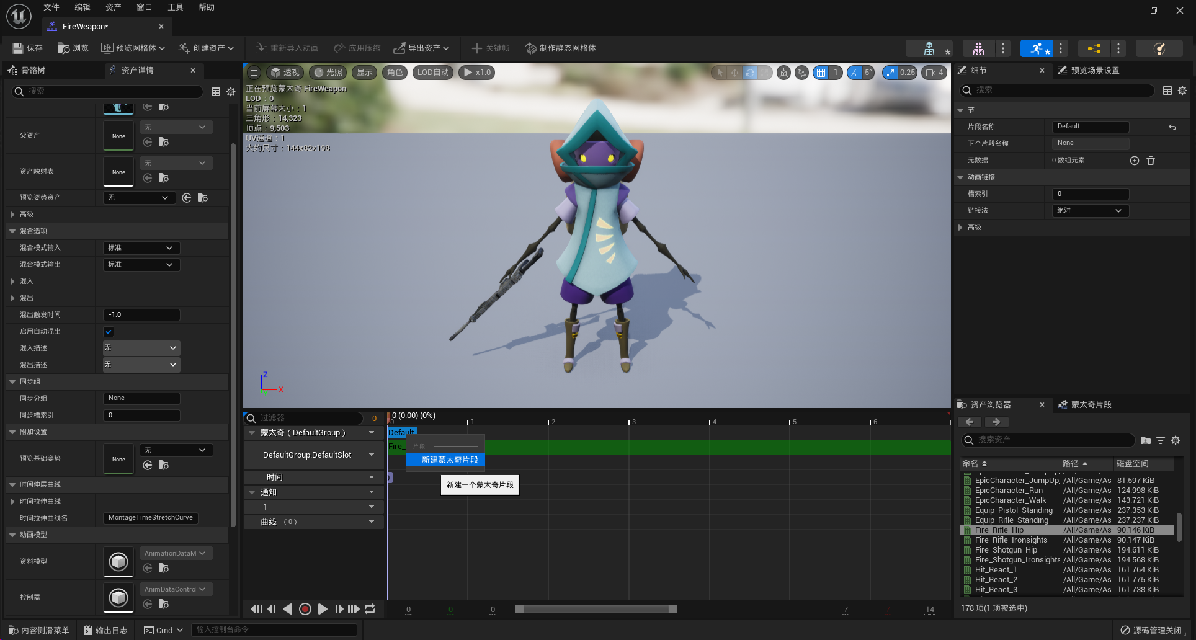Image resolution: width=1196 pixels, height=640 pixels.
Task: Browse to the asset with 浏览 button
Action: point(73,48)
